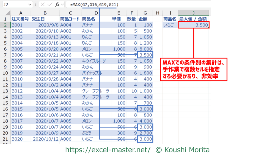This screenshot has width=275, height=154.
Task: Select cell J2 showing 3,500
Action: [193, 25]
